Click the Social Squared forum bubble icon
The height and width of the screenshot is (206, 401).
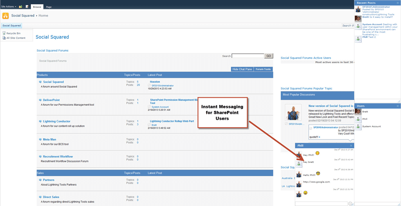[40, 82]
